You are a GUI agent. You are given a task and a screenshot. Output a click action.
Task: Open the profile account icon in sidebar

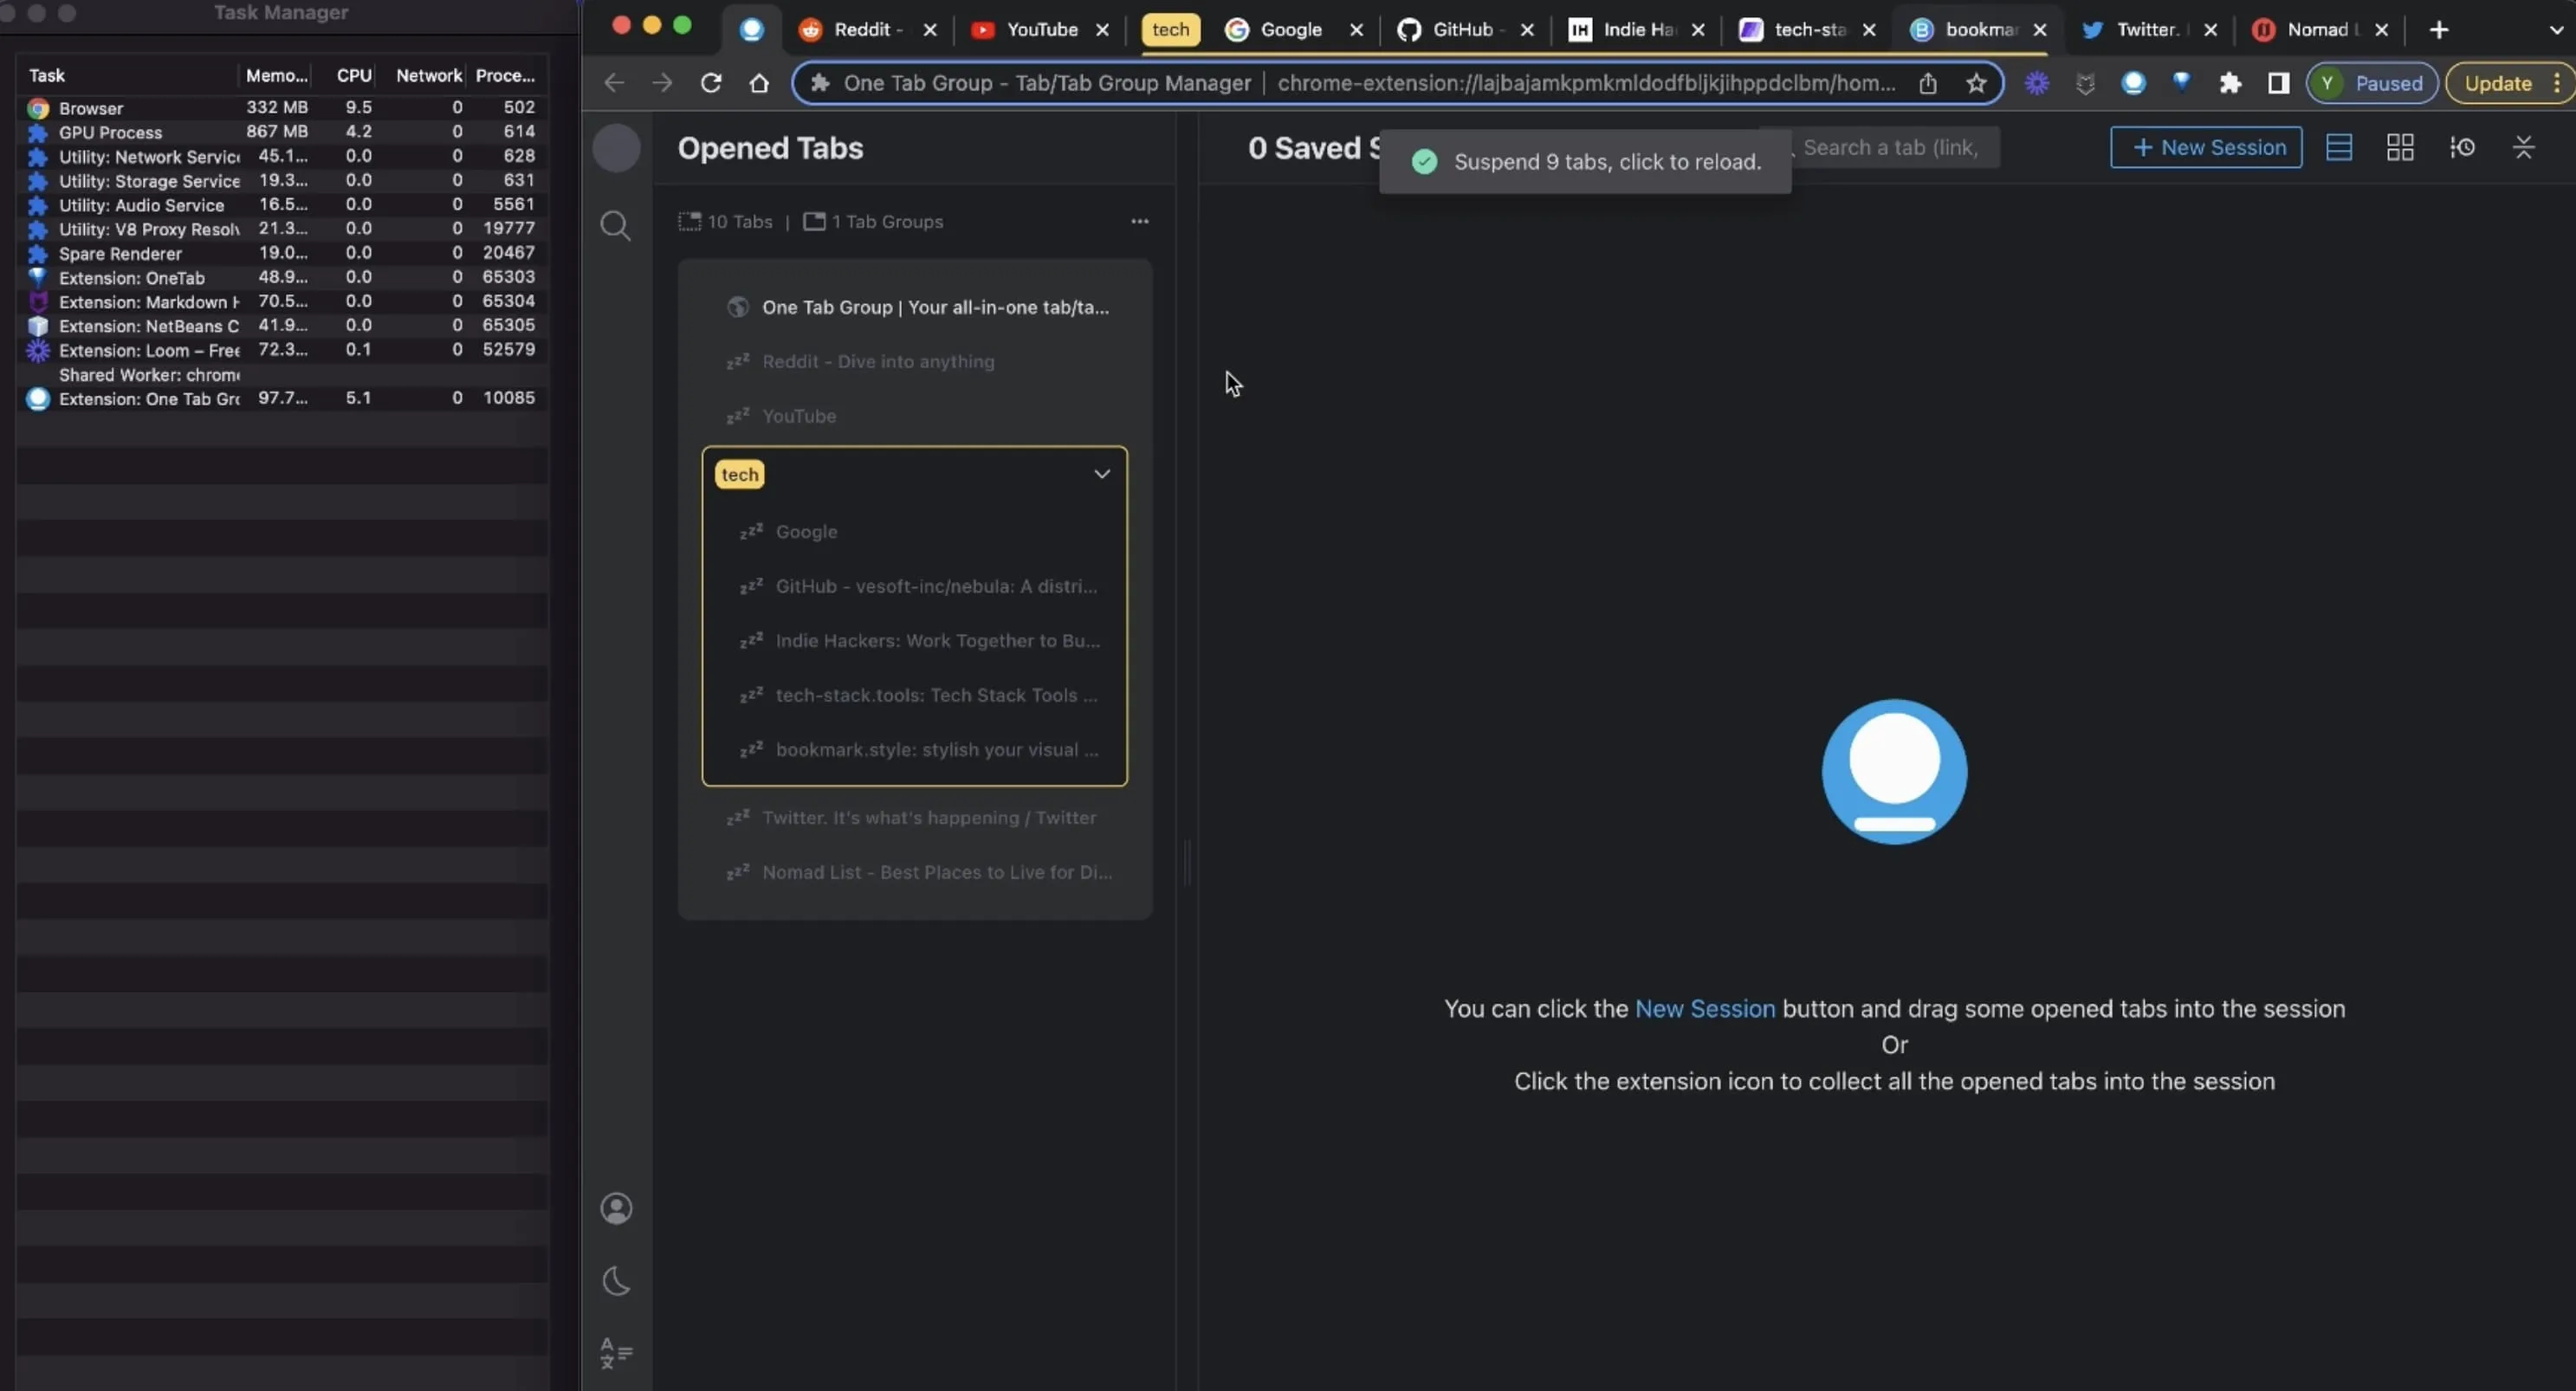pos(616,1209)
